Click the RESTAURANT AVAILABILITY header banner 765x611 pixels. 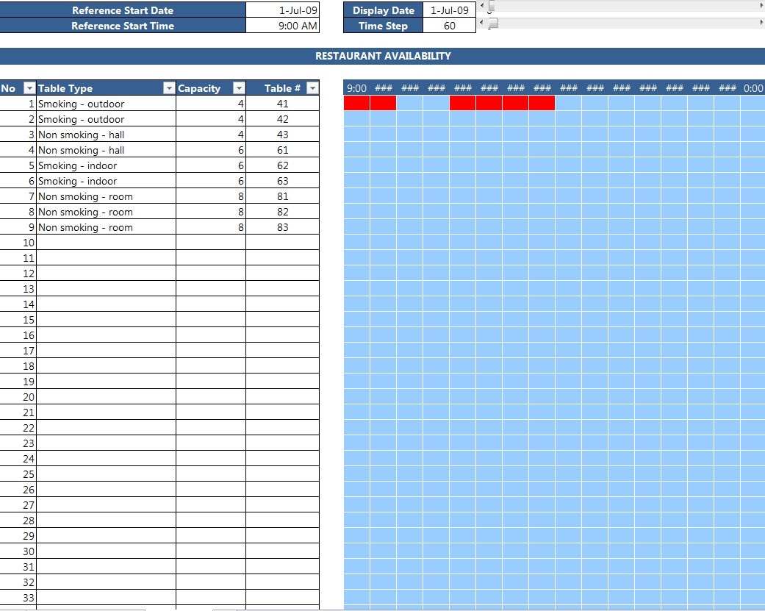[382, 56]
